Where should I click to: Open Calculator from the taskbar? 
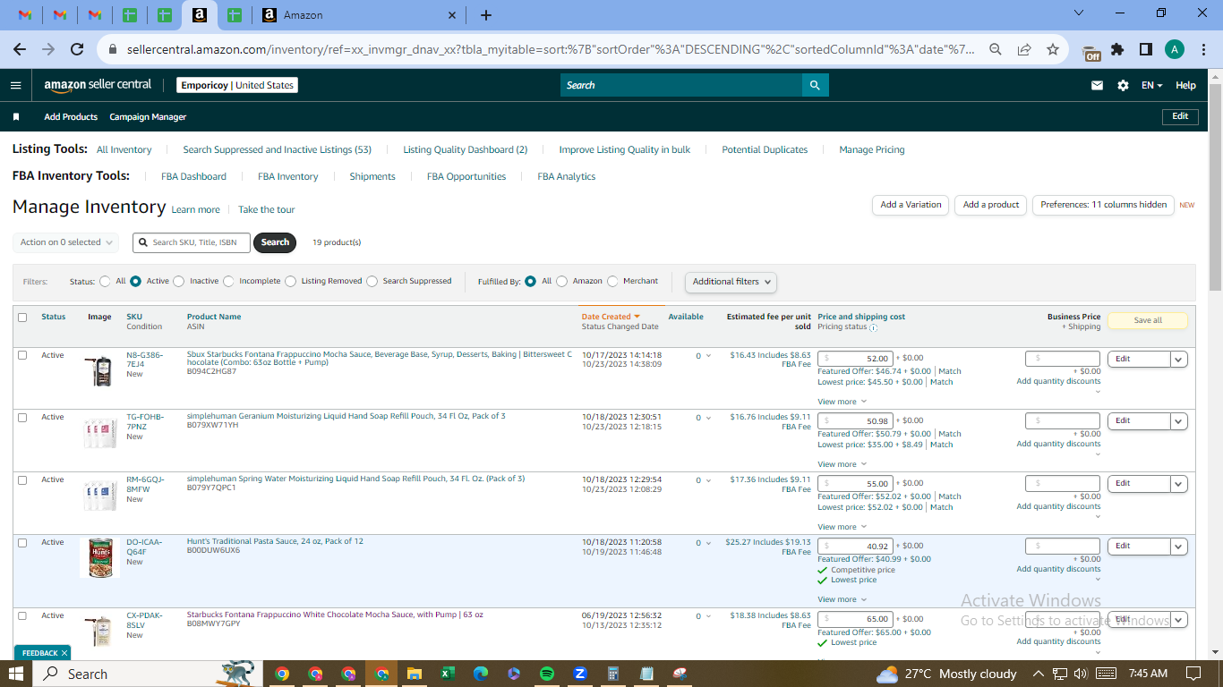(x=613, y=674)
